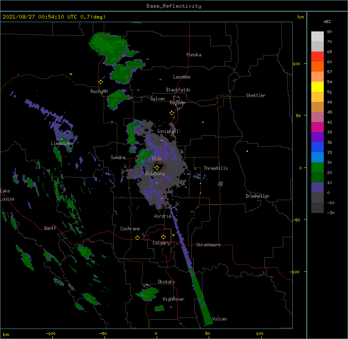Click the asterisk marker east of Innisfail
Screen dimensions: 348x339
(x=203, y=122)
